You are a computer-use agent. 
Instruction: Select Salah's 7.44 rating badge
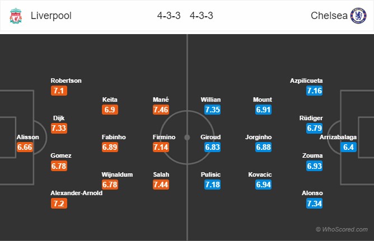pos(161,185)
